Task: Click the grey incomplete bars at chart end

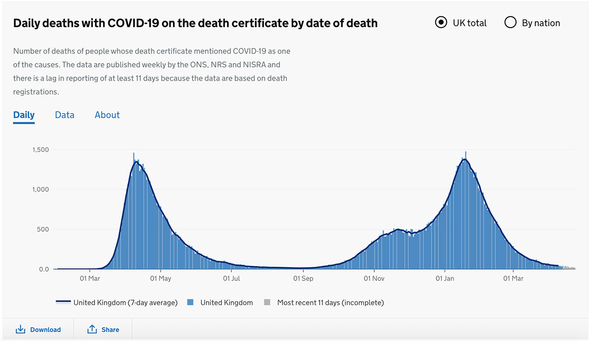Action: tap(569, 268)
